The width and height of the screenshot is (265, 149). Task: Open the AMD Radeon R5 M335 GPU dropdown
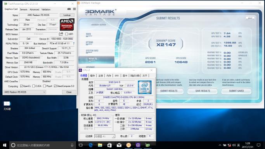(x=25, y=92)
